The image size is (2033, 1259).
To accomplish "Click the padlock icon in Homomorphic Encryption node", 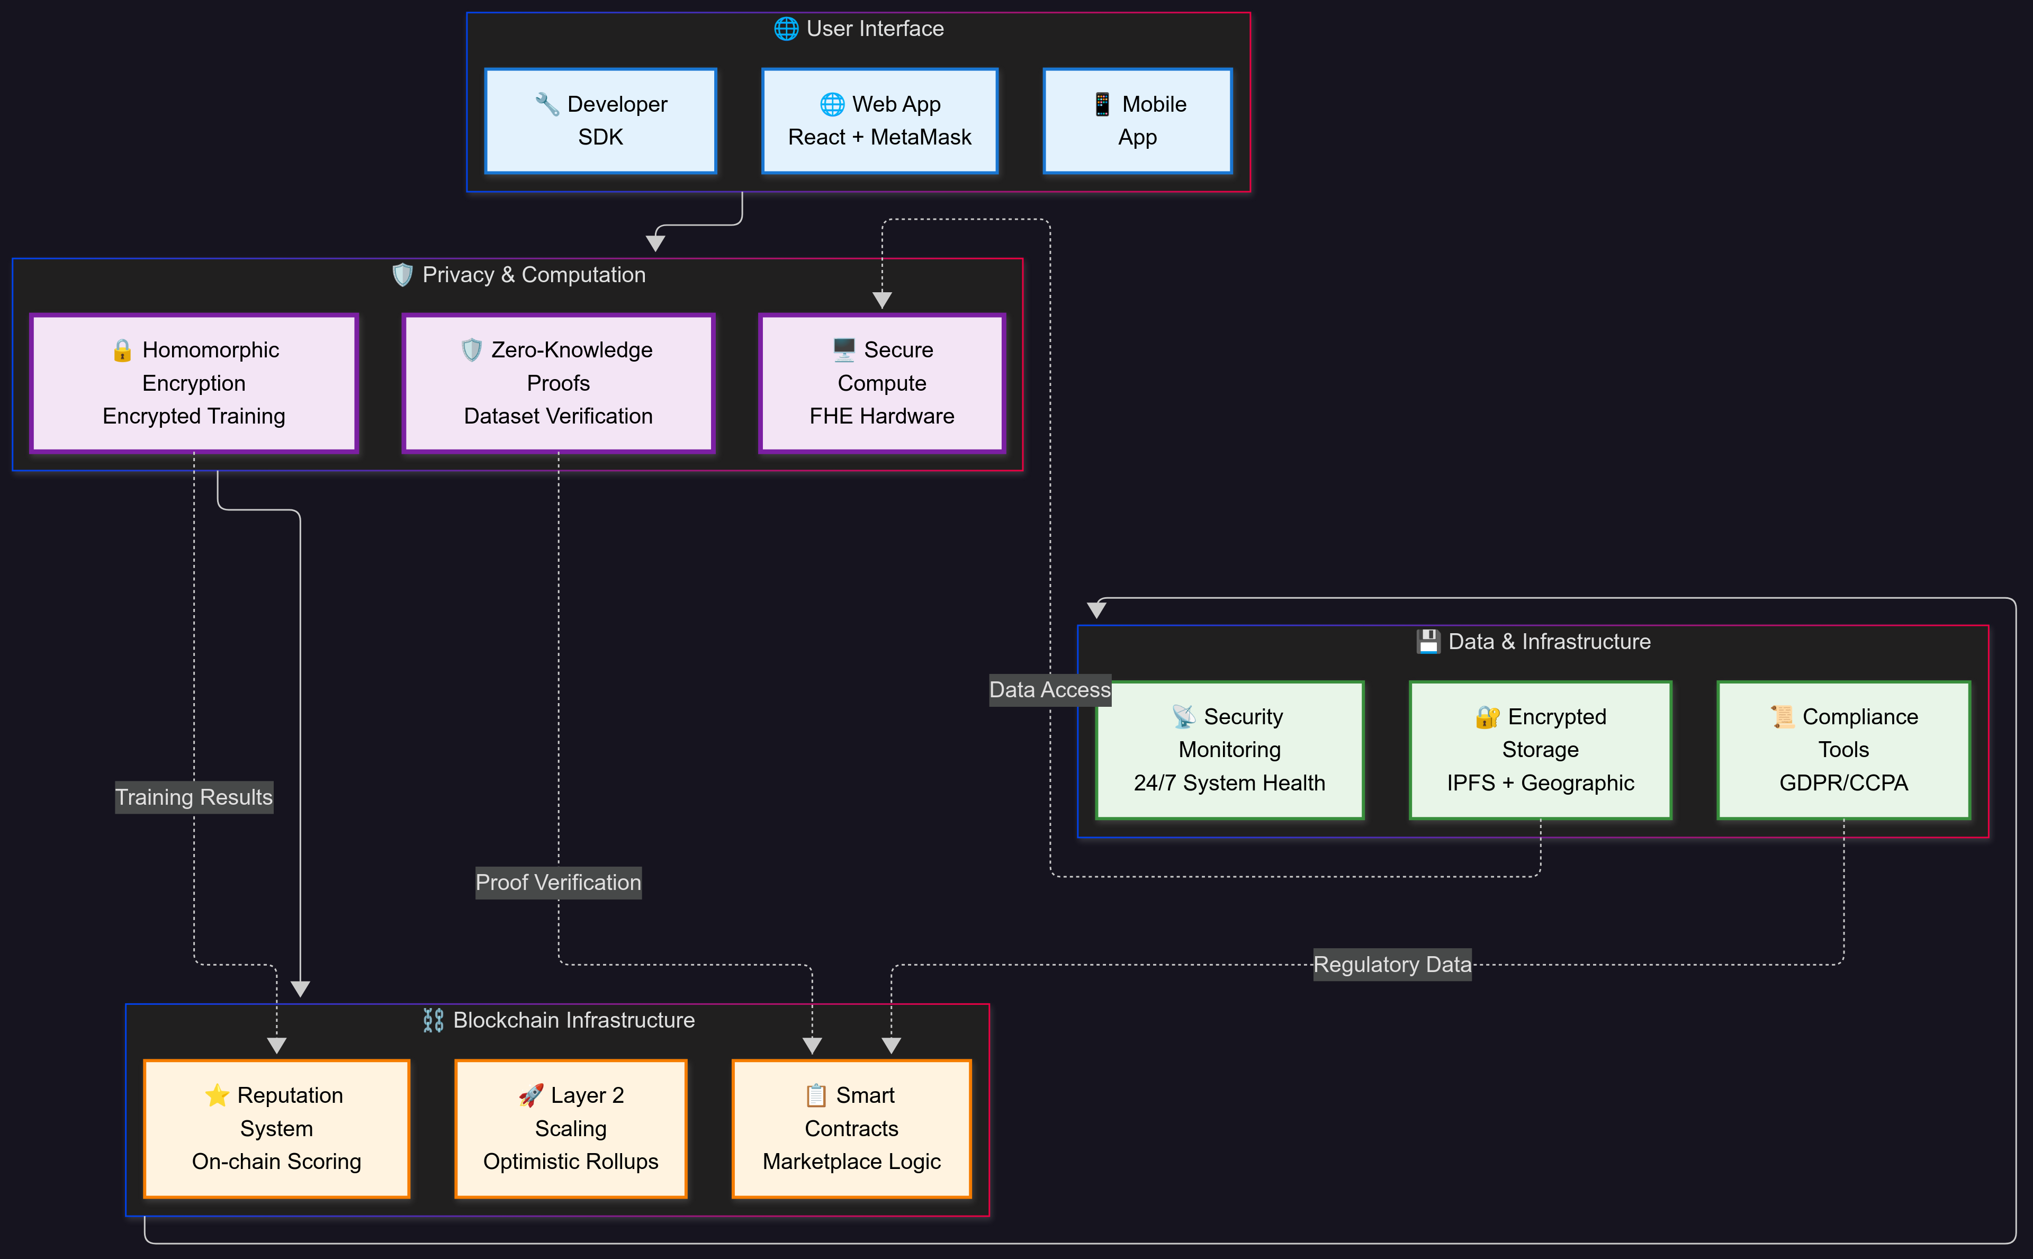I will coord(122,350).
